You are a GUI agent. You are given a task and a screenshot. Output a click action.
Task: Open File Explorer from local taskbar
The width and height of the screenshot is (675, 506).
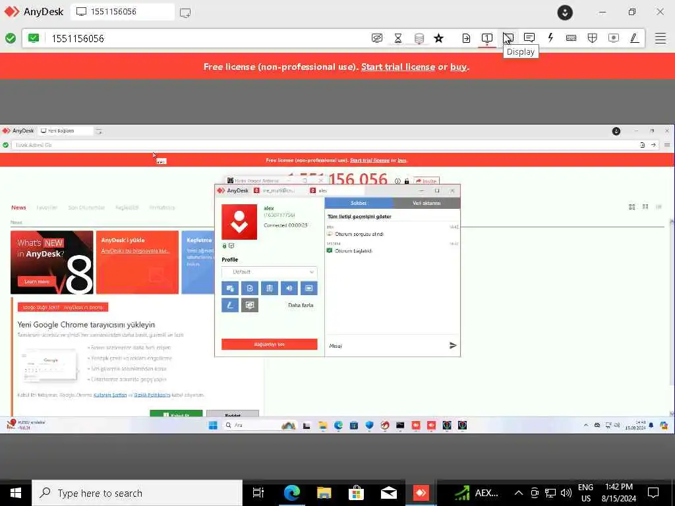point(324,493)
